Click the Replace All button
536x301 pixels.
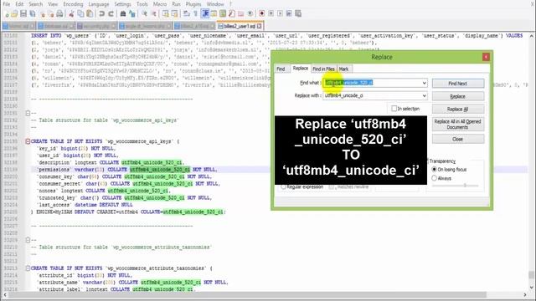[458, 110]
